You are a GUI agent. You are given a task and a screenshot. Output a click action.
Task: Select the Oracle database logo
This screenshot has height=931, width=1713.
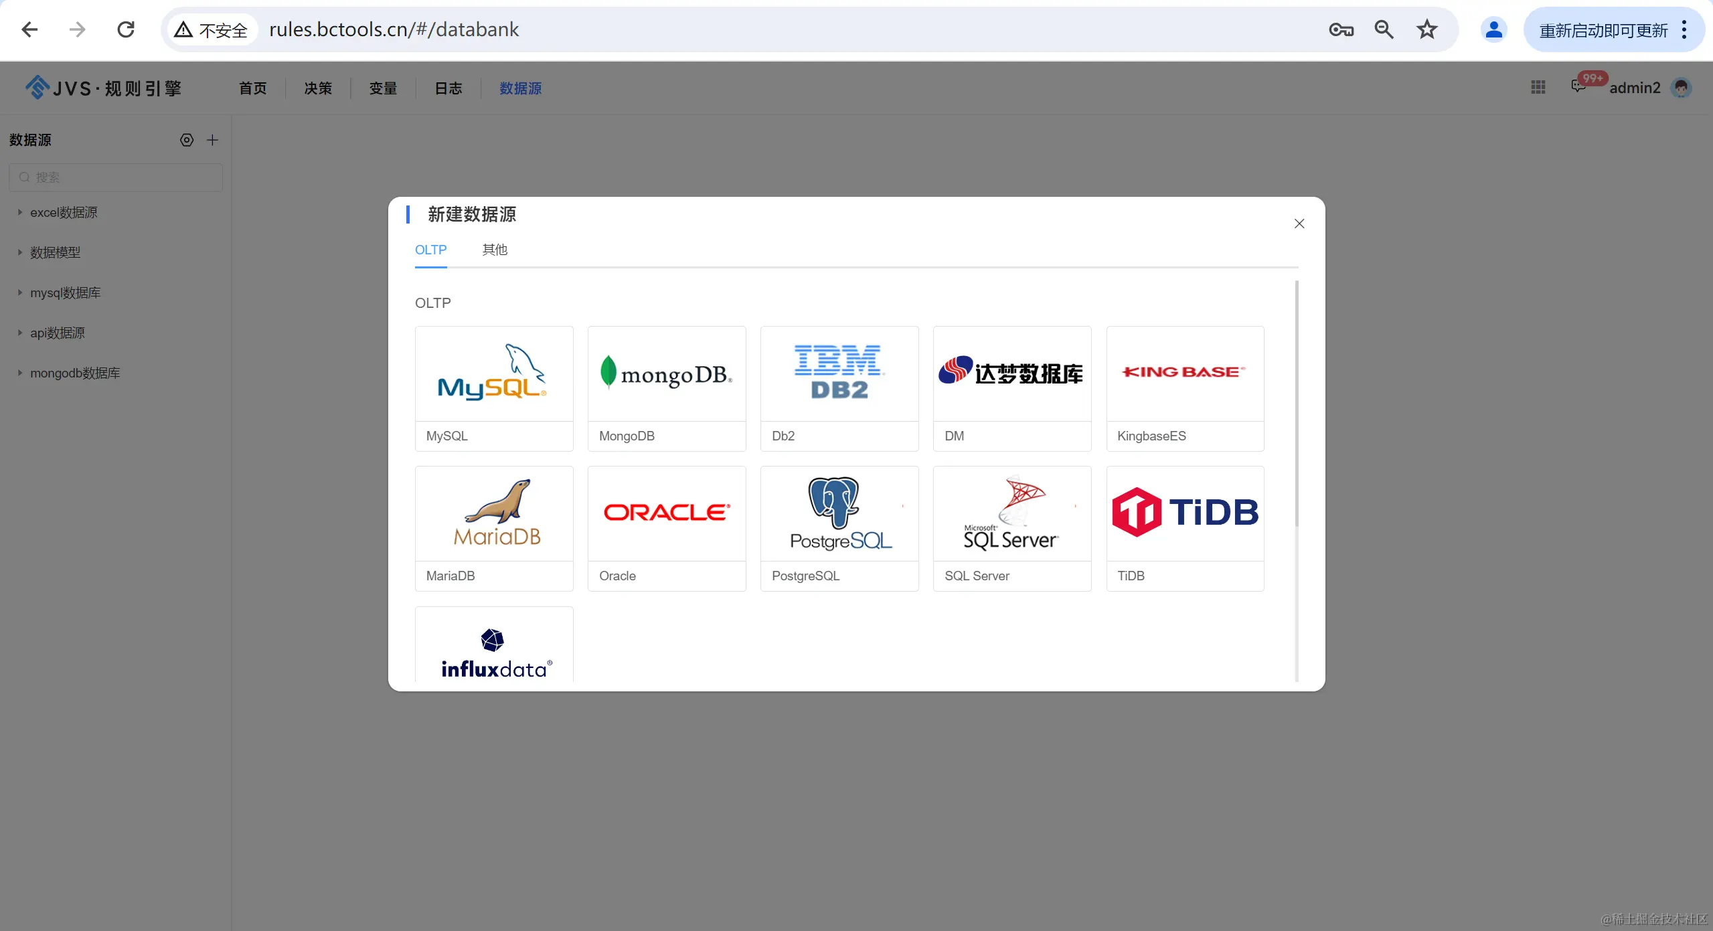click(x=666, y=513)
